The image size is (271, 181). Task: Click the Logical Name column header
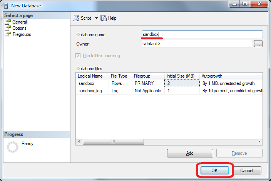pyautogui.click(x=92, y=76)
